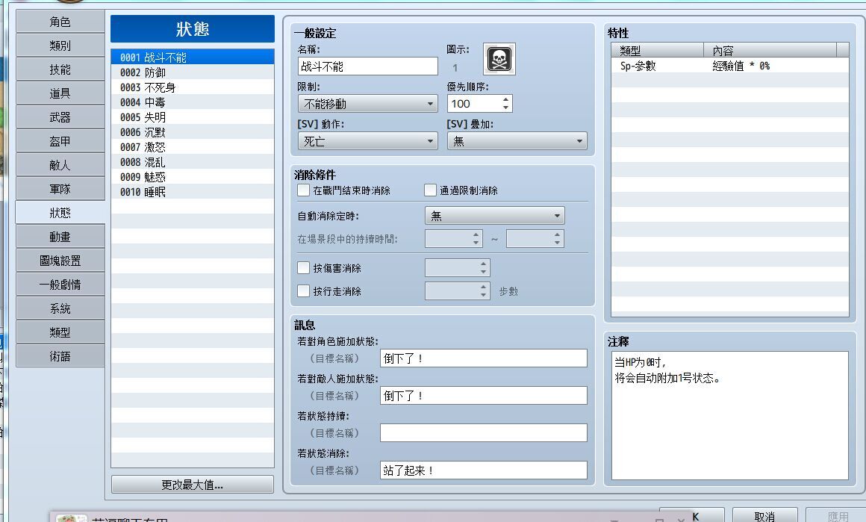Open the [SV] 疊加 dropdown
The image size is (866, 522).
(517, 141)
